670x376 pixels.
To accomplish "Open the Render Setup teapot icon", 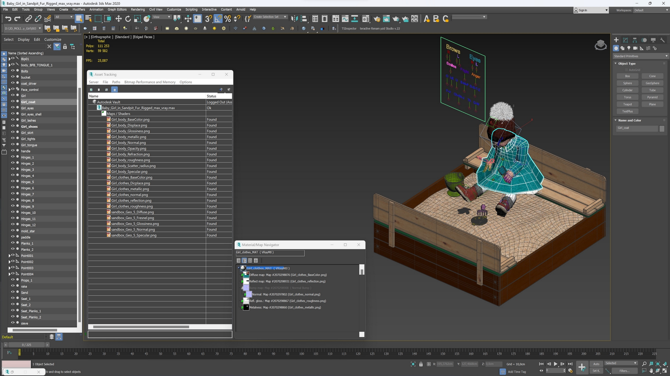I will [377, 18].
